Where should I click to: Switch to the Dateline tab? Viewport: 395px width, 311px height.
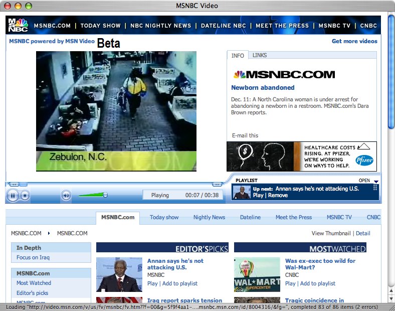(250, 217)
